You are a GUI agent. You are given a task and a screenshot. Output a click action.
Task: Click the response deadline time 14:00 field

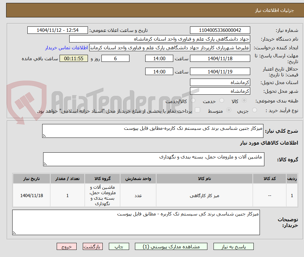(x=159, y=58)
